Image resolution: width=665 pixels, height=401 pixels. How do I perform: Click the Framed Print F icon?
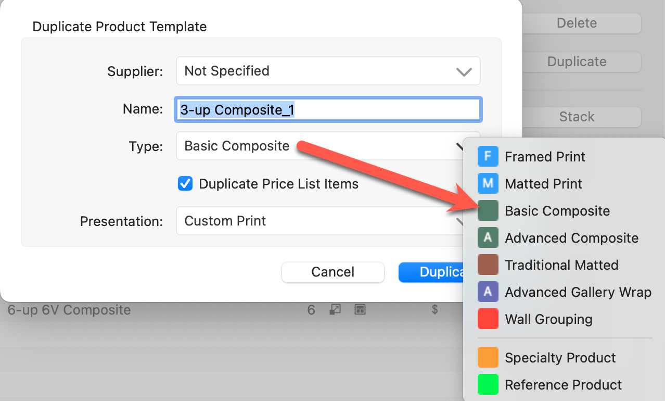488,157
